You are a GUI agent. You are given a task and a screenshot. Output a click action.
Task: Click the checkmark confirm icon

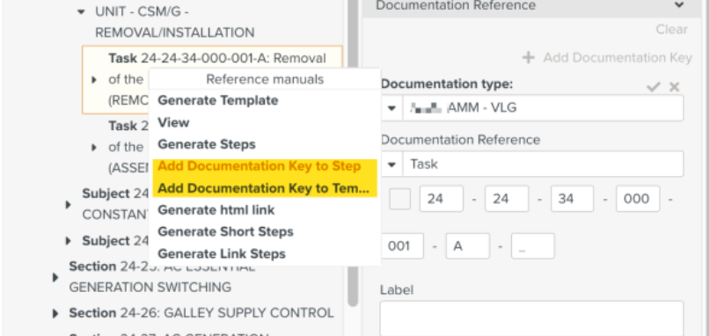tap(654, 87)
